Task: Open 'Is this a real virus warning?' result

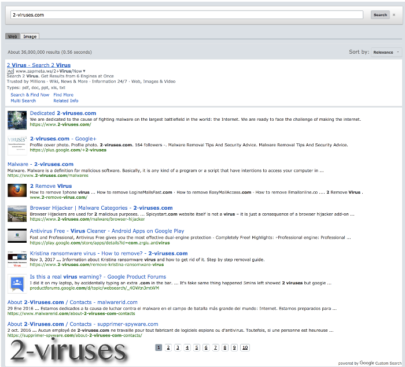Action: click(98, 276)
